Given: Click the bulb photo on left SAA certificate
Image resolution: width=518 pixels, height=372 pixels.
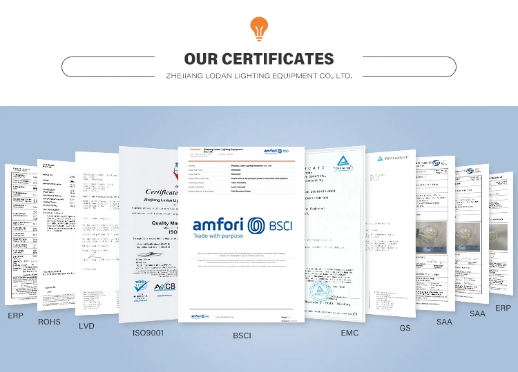Looking at the screenshot, I should 431,238.
